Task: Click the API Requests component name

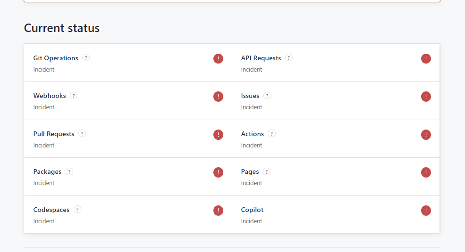Action: (261, 58)
